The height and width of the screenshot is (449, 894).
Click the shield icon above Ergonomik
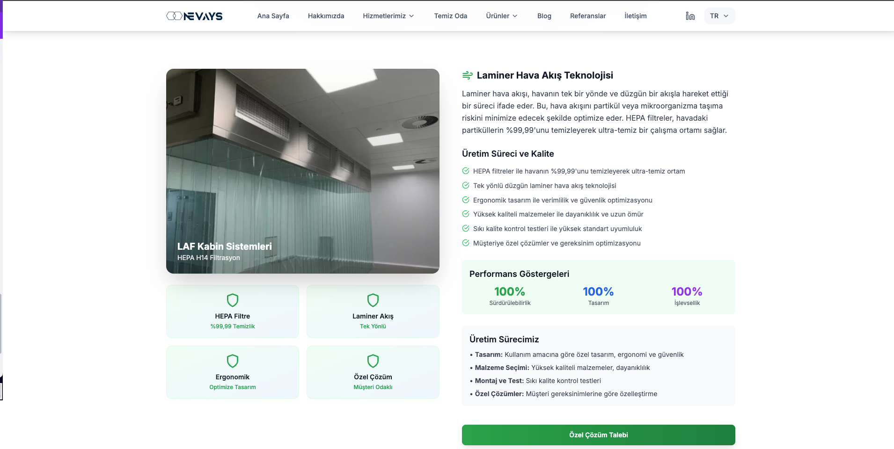[233, 361]
